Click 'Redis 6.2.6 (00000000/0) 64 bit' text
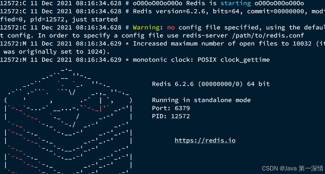Viewport: 325px width, 174px height. pos(211,84)
